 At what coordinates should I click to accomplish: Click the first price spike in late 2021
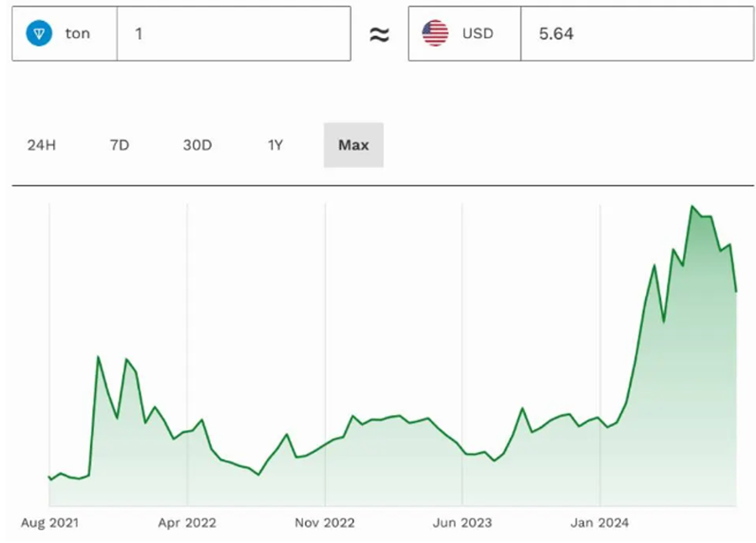pos(98,356)
